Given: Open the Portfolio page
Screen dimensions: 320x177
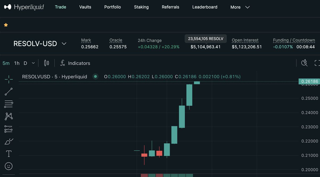Looking at the screenshot, I should (x=113, y=7).
